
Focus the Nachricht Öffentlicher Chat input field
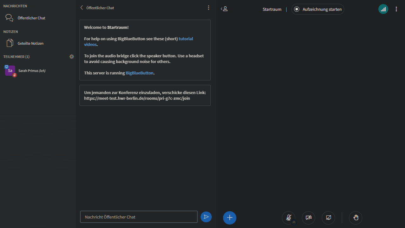139,217
